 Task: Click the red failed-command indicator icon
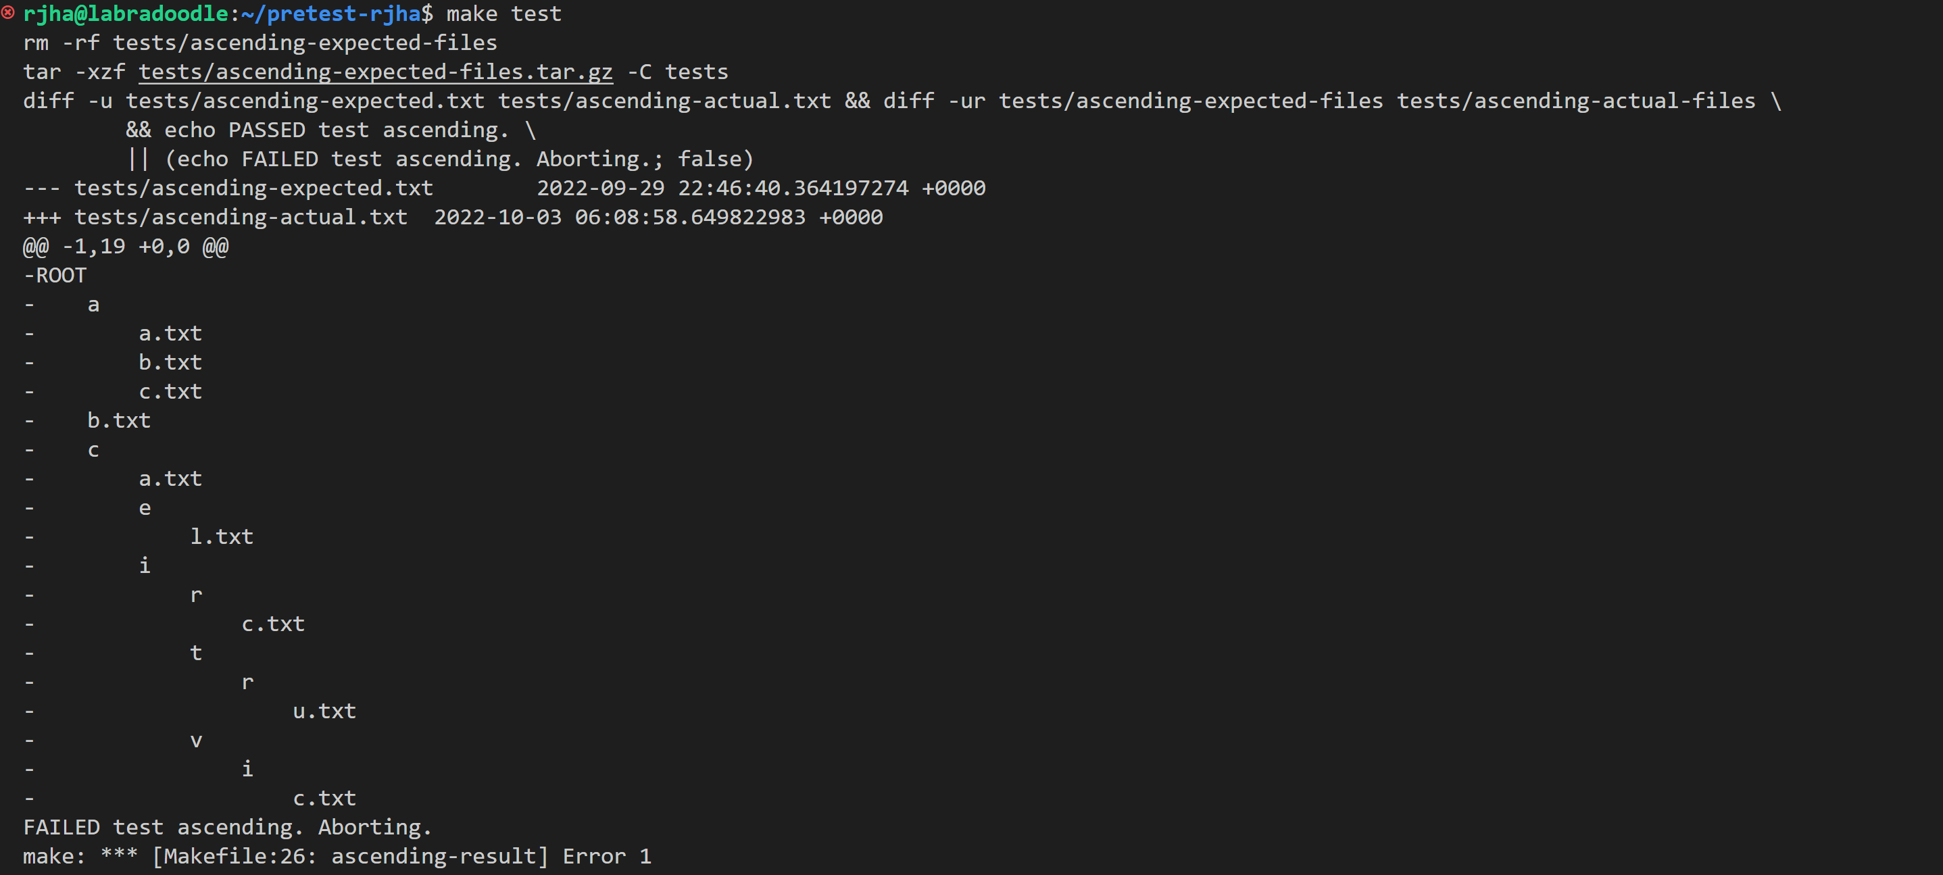click(8, 13)
